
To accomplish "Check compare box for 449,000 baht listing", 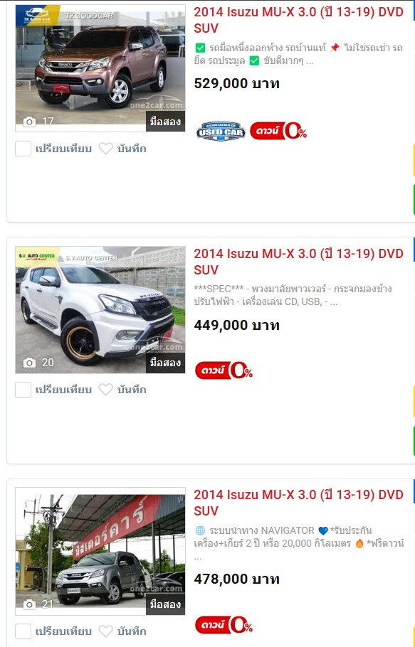I will click(x=23, y=390).
